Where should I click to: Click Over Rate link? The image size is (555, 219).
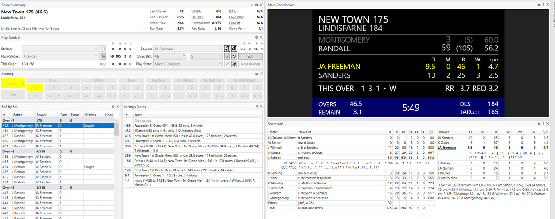tap(237, 16)
